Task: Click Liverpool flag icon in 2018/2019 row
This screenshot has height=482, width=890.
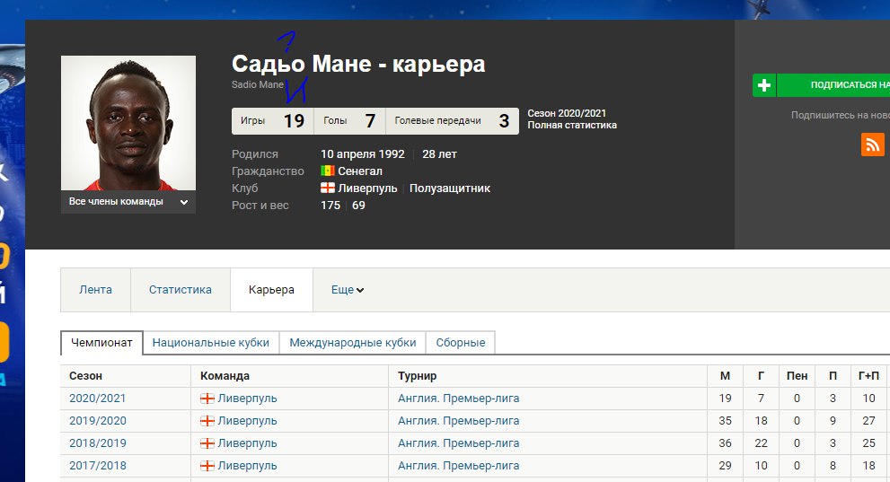Action: pos(207,443)
